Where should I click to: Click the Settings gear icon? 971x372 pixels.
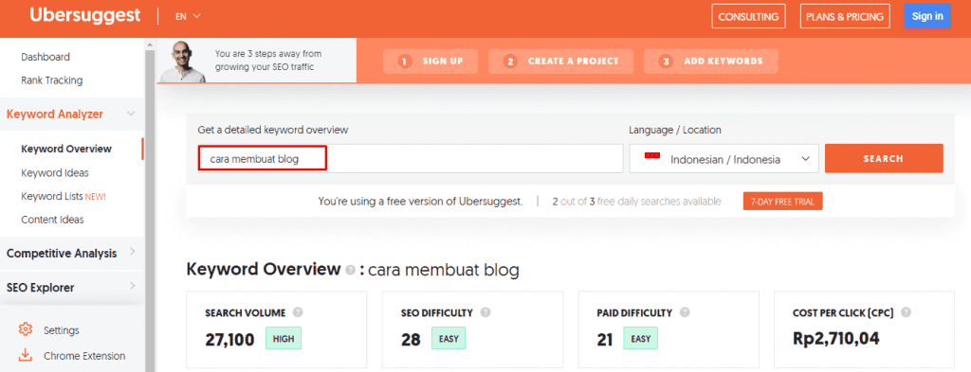click(x=26, y=329)
